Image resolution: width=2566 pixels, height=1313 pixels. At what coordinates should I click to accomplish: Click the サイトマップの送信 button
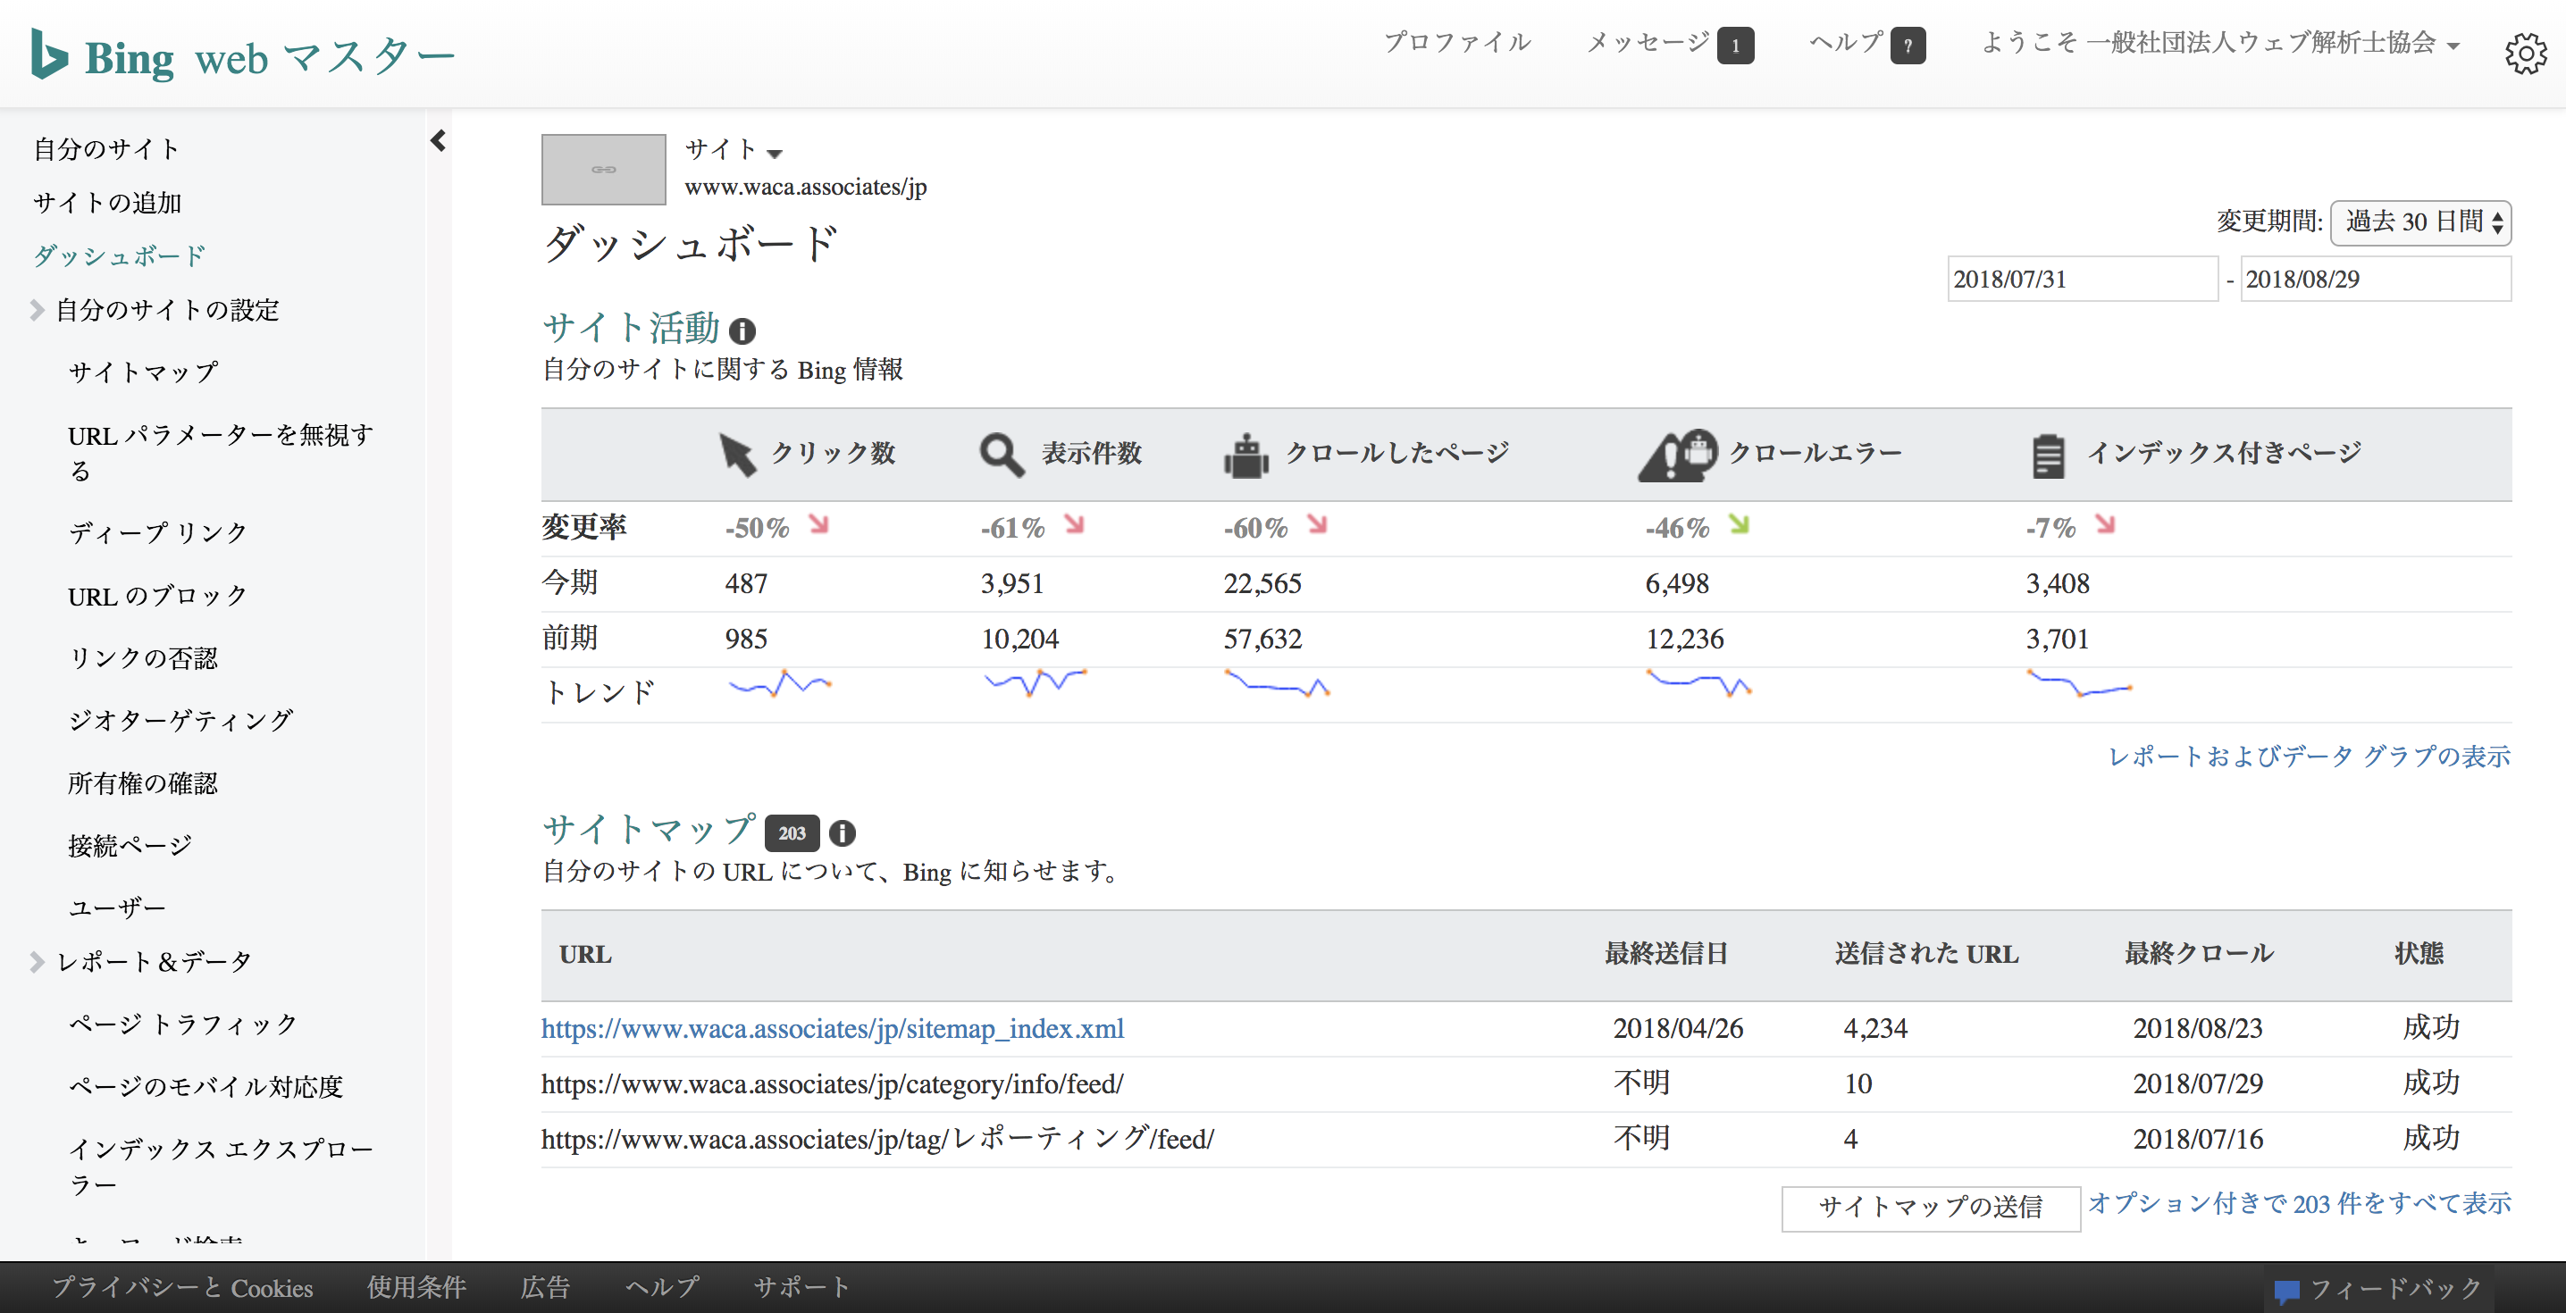[x=1931, y=1208]
